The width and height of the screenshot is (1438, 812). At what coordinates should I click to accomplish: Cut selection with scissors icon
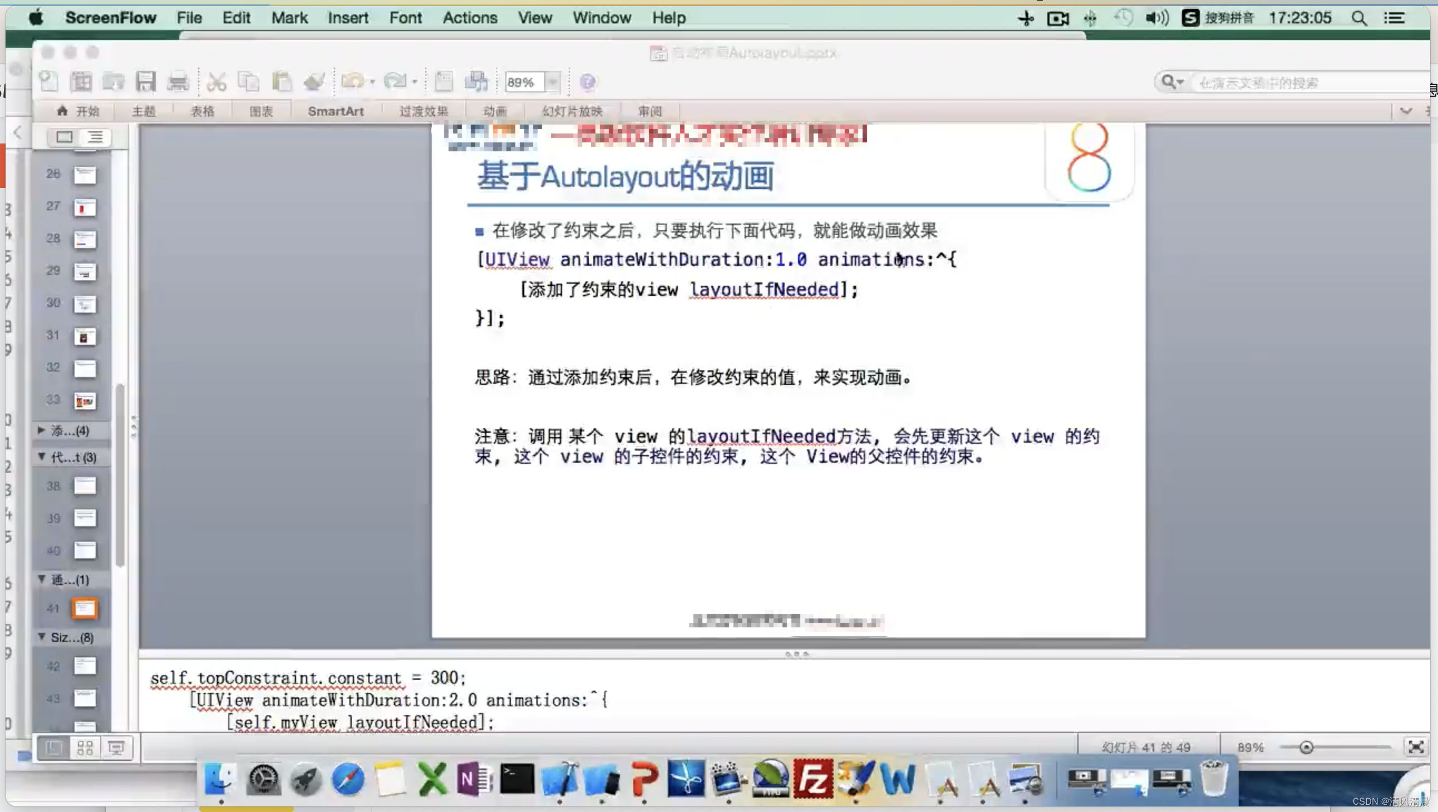point(216,82)
